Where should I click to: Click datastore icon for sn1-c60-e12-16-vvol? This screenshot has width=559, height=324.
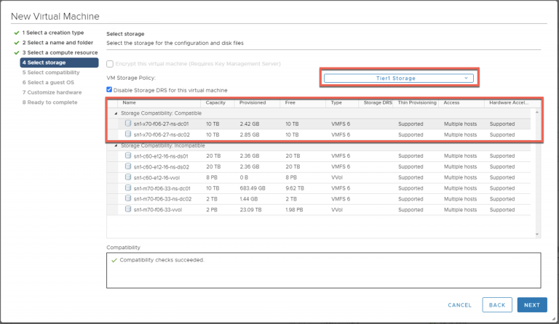pyautogui.click(x=128, y=177)
